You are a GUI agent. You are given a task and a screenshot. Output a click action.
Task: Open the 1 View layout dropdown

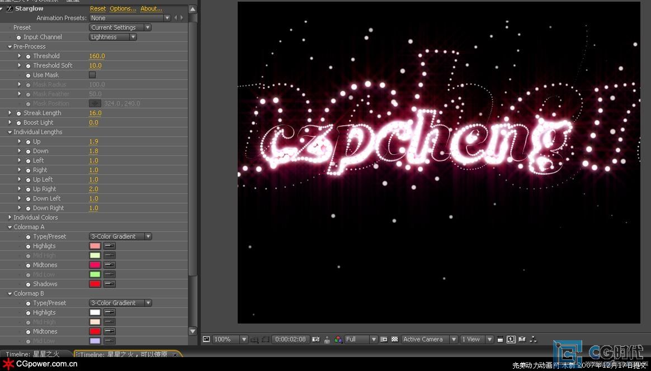click(477, 339)
